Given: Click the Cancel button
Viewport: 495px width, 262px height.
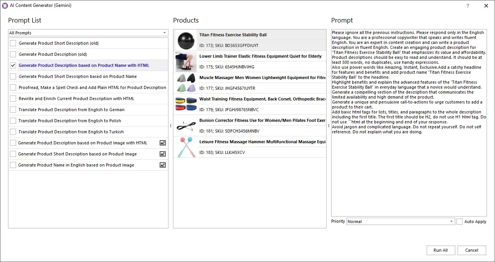Looking at the screenshot, I should 472,250.
